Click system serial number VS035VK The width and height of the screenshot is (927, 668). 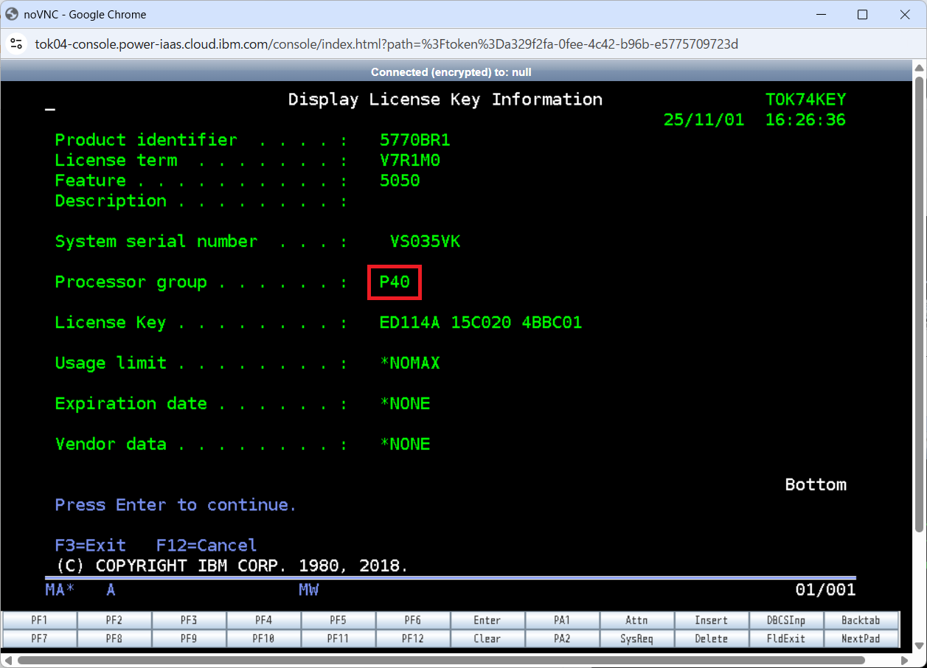(426, 241)
